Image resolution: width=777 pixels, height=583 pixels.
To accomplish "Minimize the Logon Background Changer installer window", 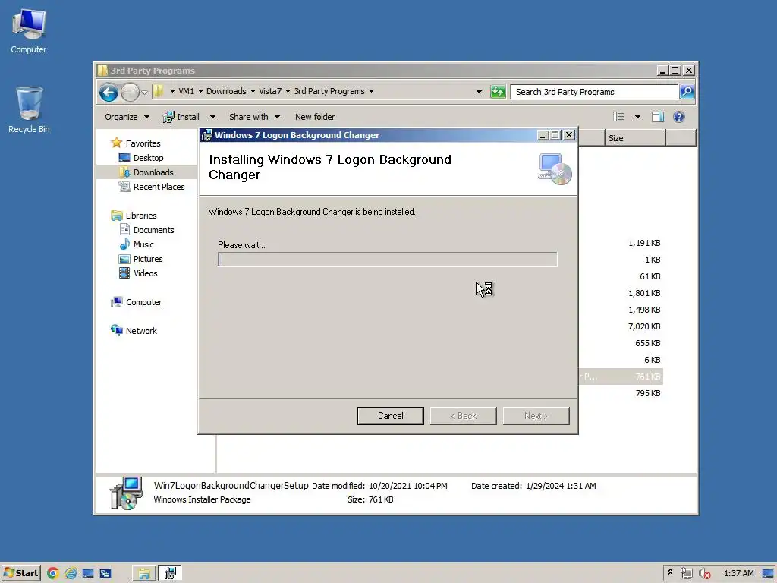I will pos(543,135).
